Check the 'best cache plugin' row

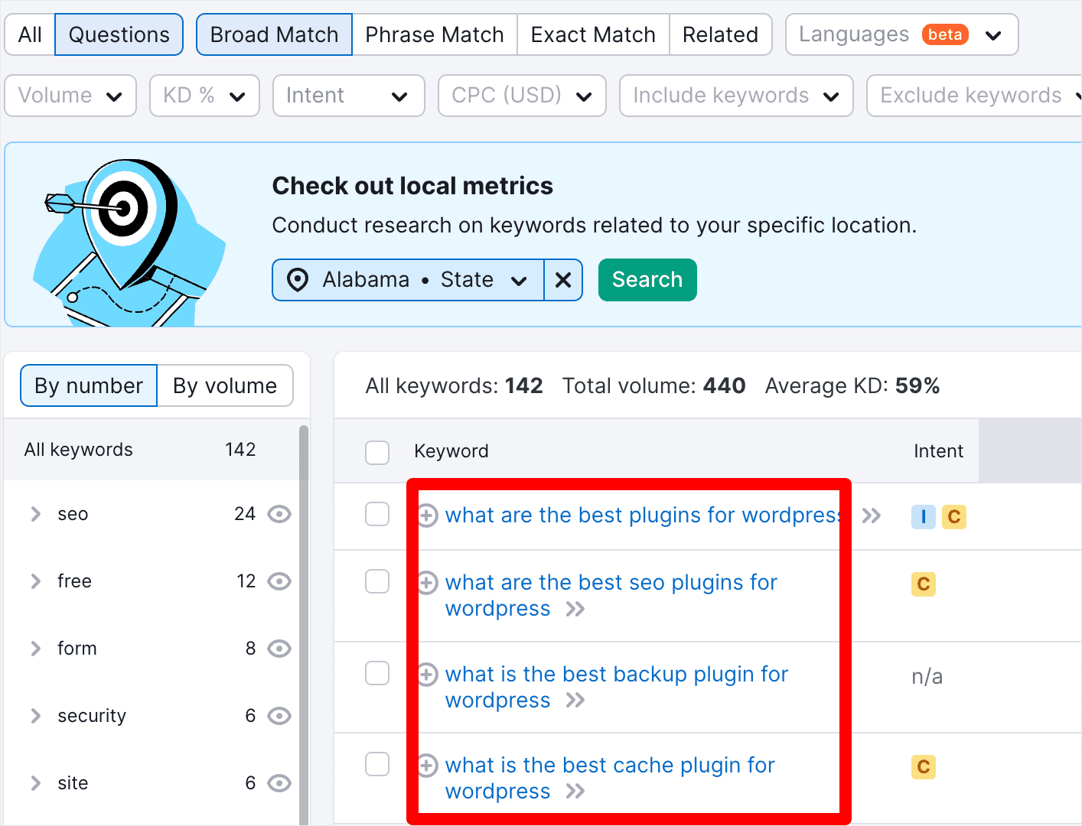click(377, 764)
